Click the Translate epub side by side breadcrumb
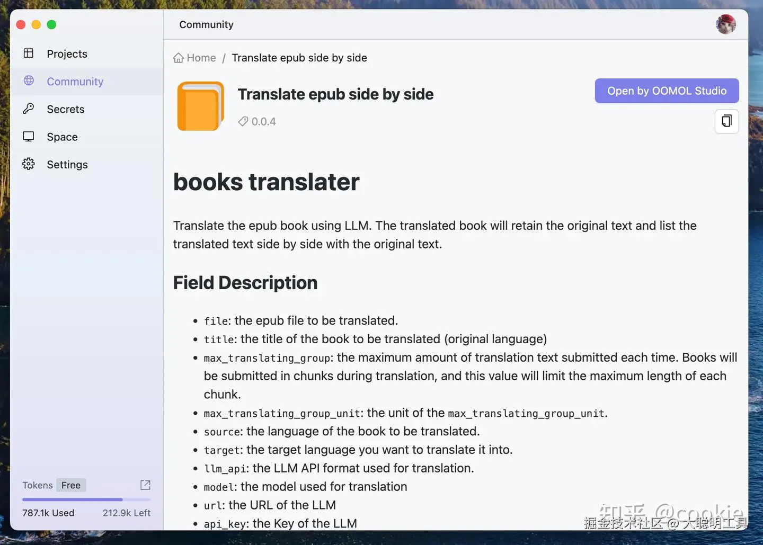This screenshot has width=763, height=545. click(x=299, y=57)
